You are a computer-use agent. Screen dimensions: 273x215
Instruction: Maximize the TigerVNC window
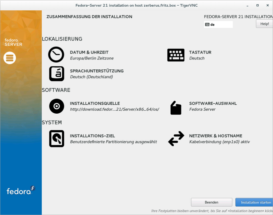(257, 5)
